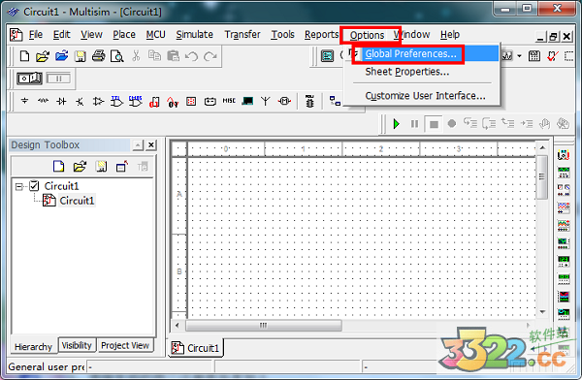The width and height of the screenshot is (582, 380).
Task: Open the dropdown arrow beside grapher icon
Action: (x=519, y=56)
